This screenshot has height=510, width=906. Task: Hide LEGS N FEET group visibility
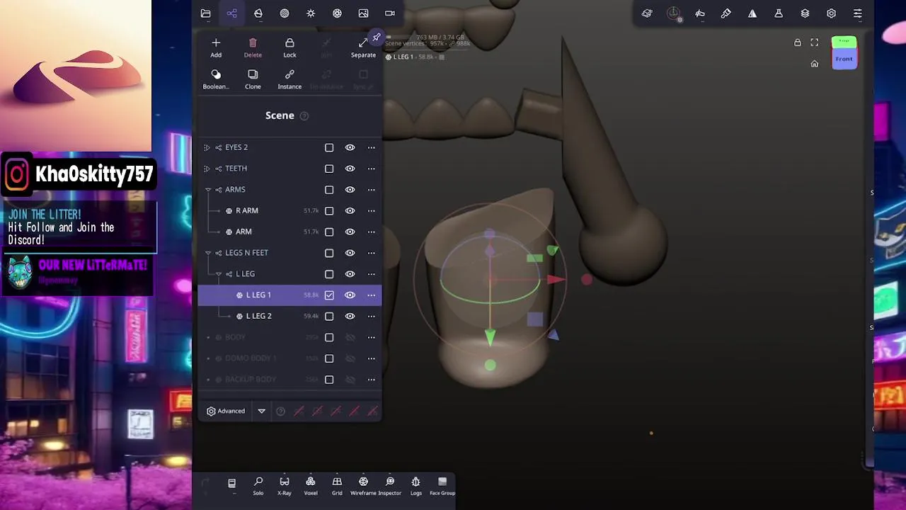point(350,253)
